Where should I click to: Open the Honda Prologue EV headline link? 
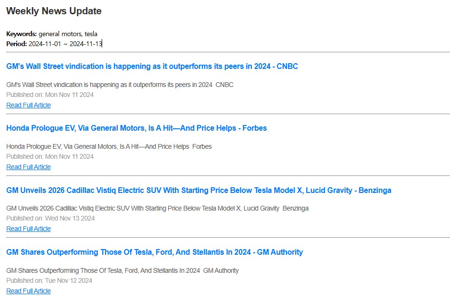(x=136, y=128)
